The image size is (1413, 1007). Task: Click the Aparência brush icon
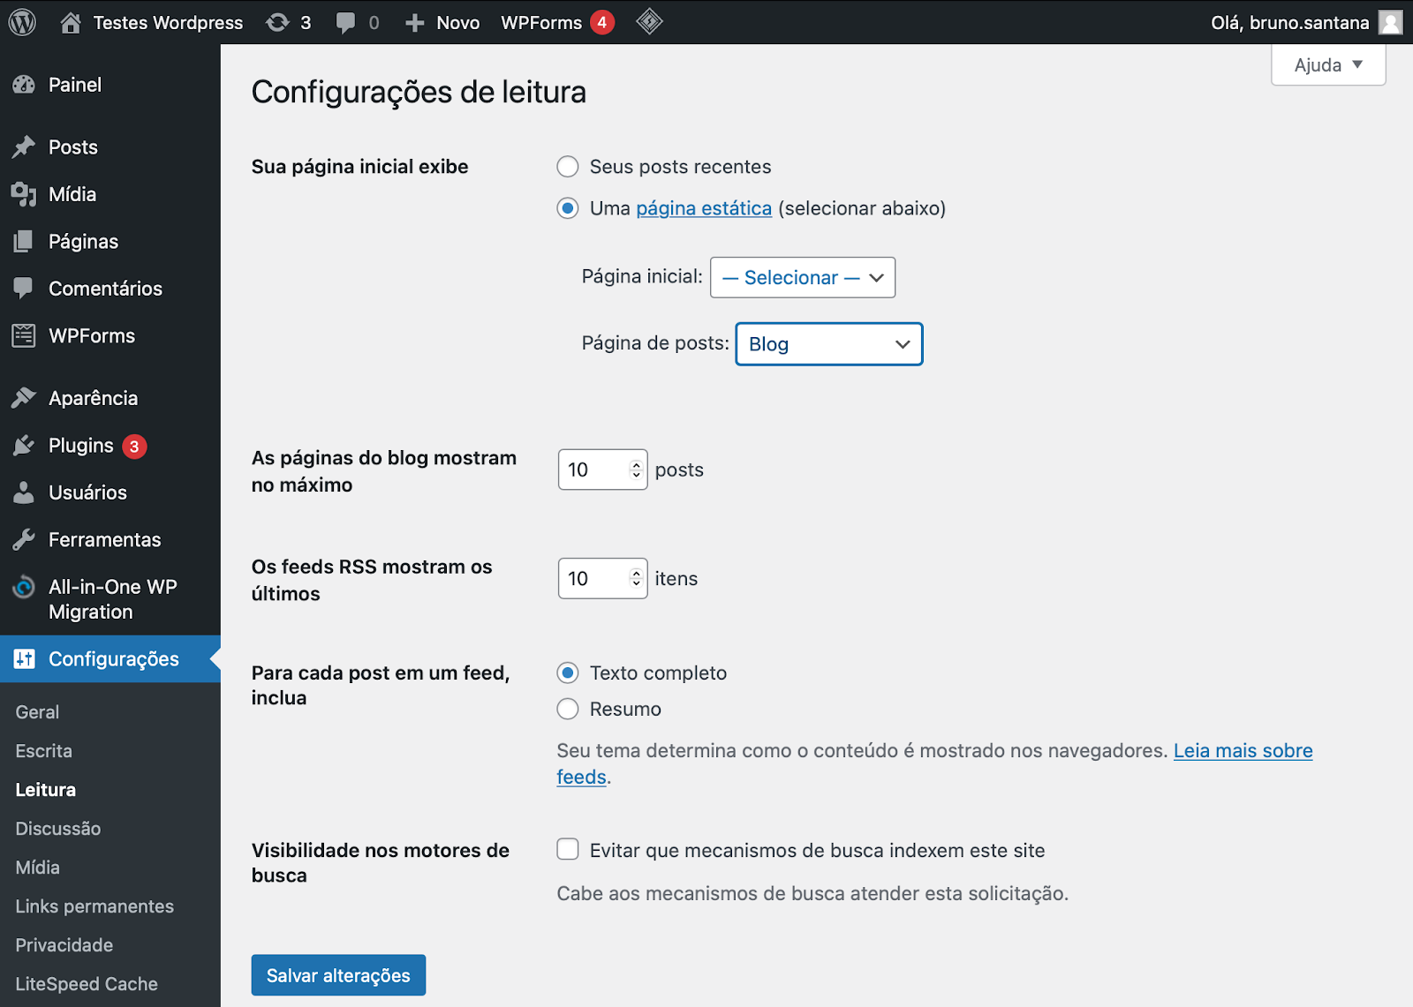pyautogui.click(x=24, y=398)
